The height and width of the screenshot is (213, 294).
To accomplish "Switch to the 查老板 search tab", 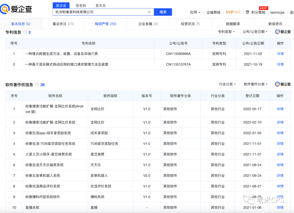I will (x=81, y=5).
